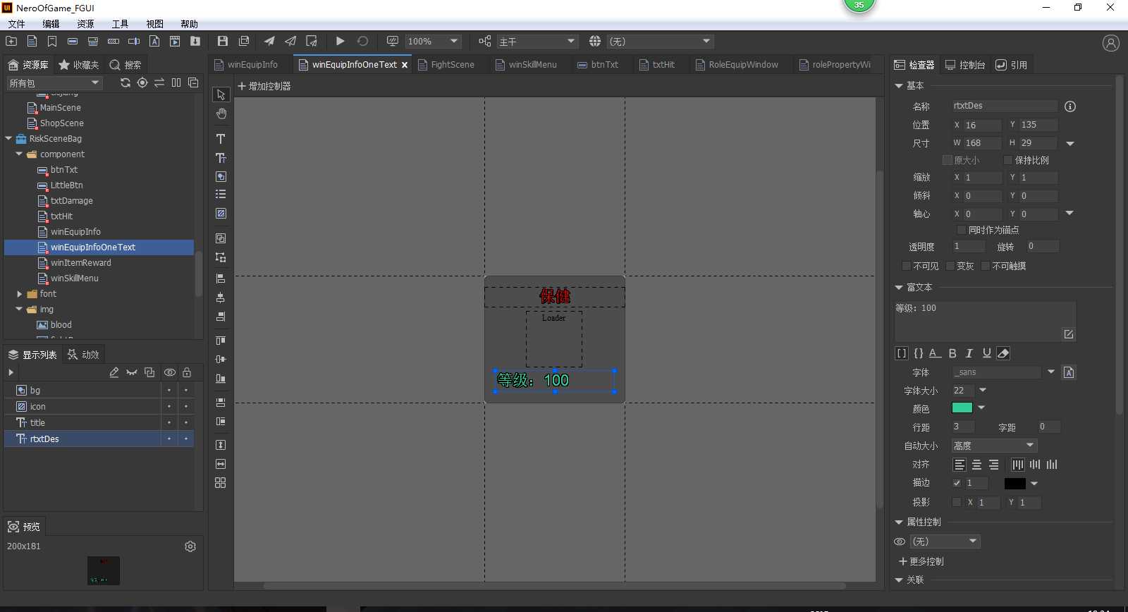
Task: Toggle the 原大小 checkbox
Action: pyautogui.click(x=948, y=160)
